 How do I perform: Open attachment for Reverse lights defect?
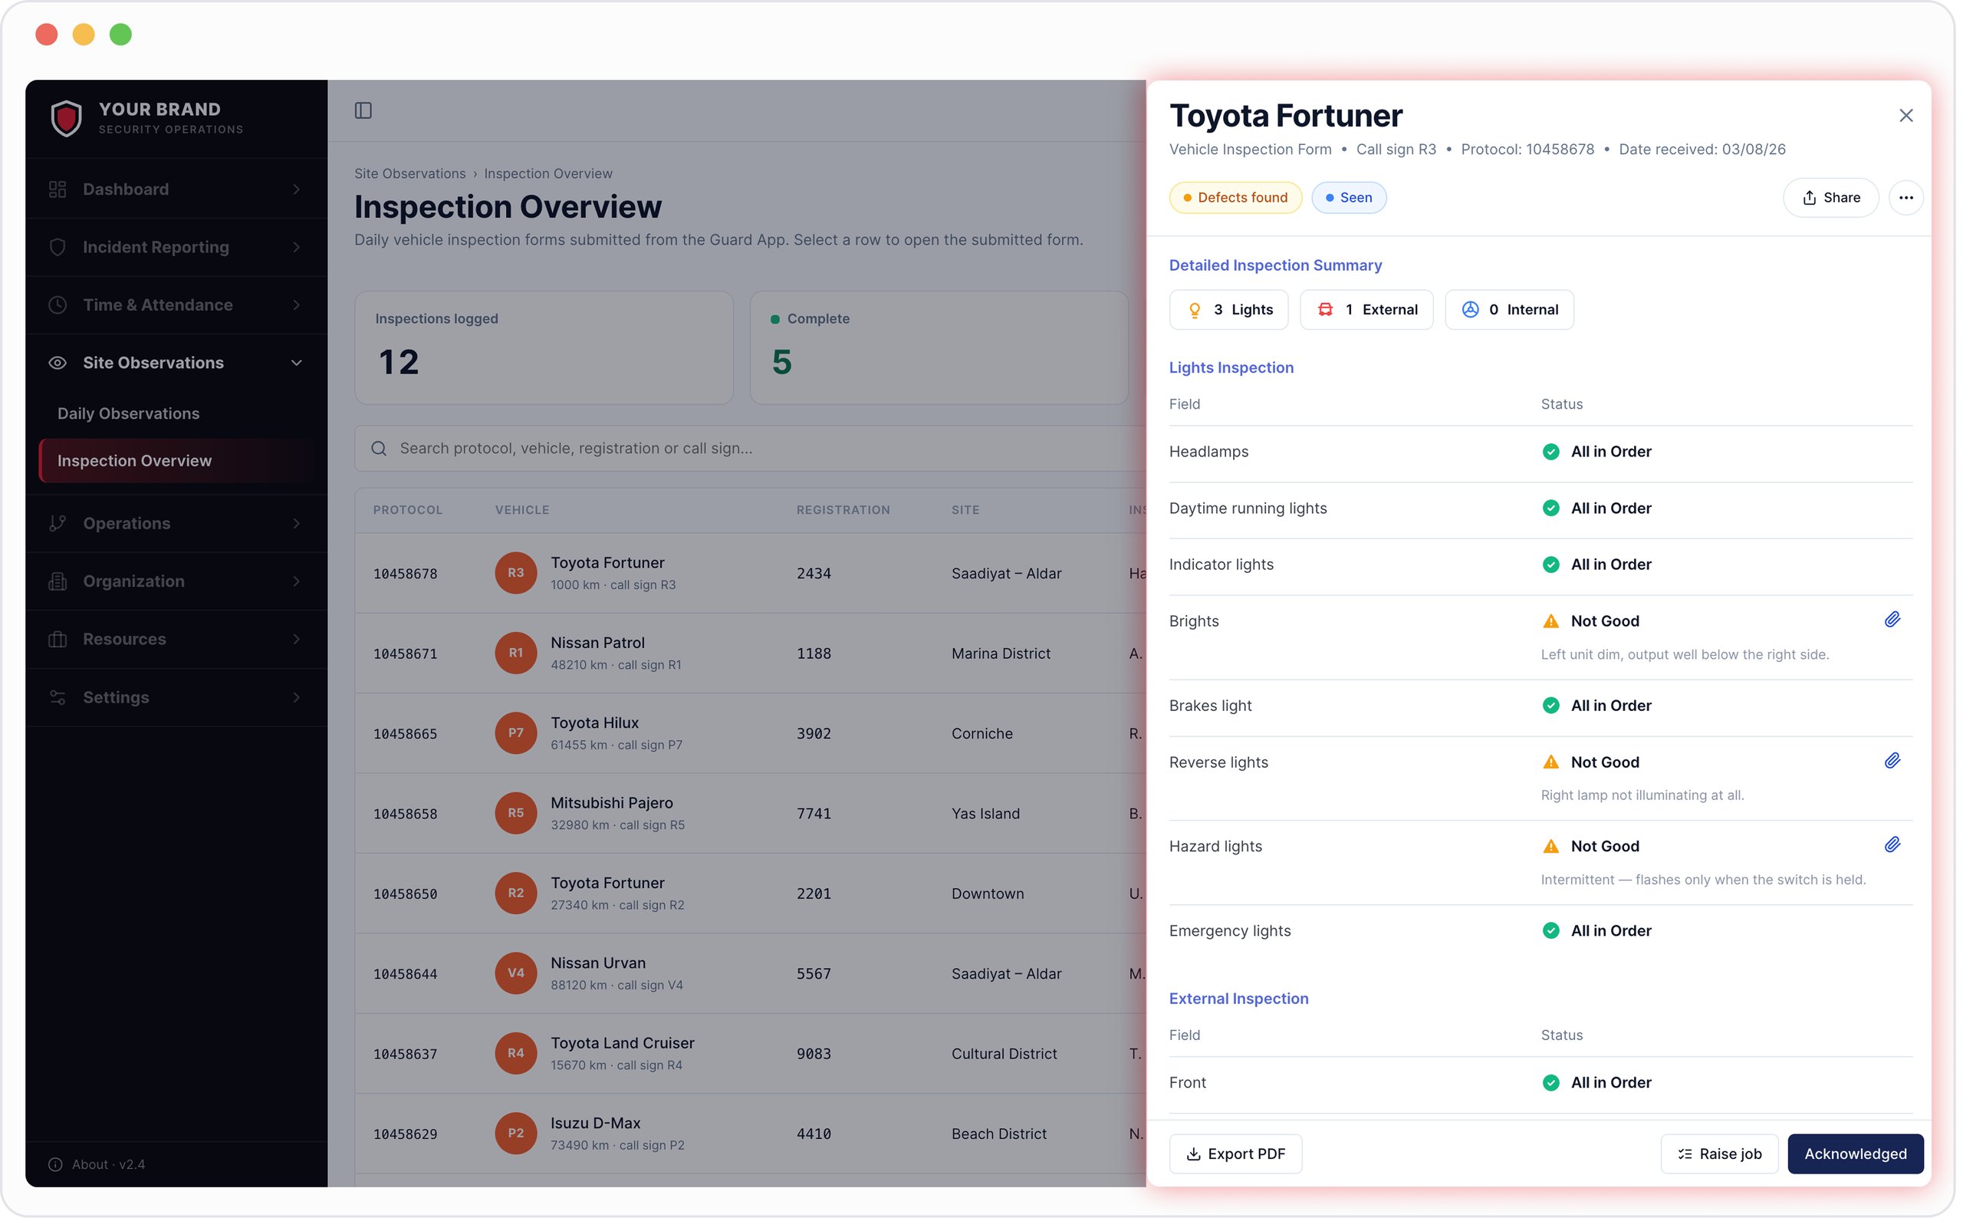(x=1892, y=760)
